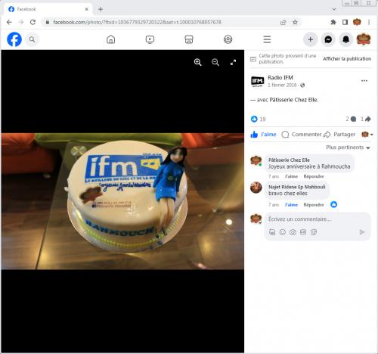Viewport: 378px width, 354px height.
Task: Toggle J'aime on the post
Action: click(x=263, y=135)
